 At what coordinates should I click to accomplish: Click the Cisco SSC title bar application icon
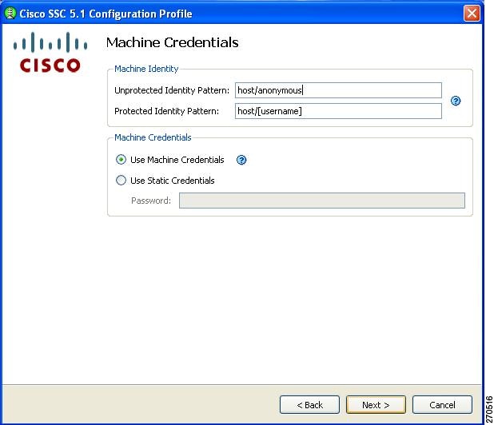point(10,14)
